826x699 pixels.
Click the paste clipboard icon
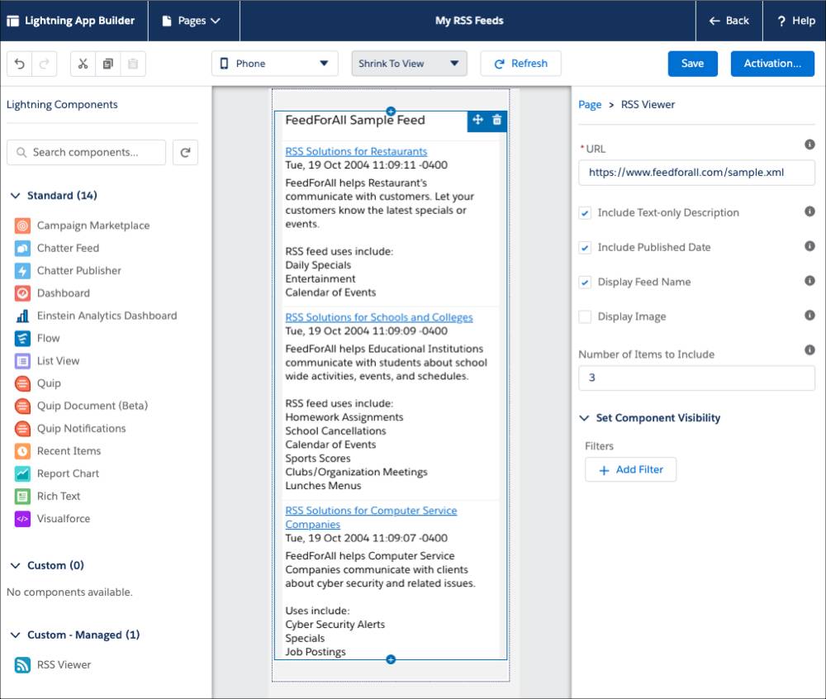coord(133,64)
